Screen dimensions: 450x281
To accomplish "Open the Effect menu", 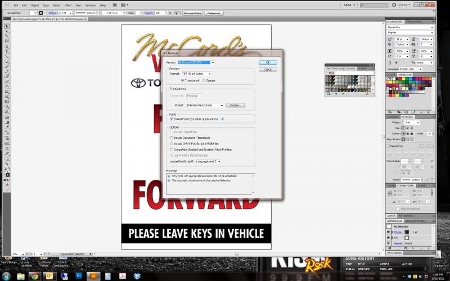I will tap(68, 5).
